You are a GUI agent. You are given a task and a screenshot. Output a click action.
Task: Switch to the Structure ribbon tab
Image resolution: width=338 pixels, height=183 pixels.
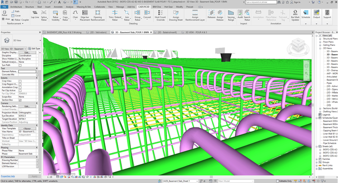pos(29,7)
